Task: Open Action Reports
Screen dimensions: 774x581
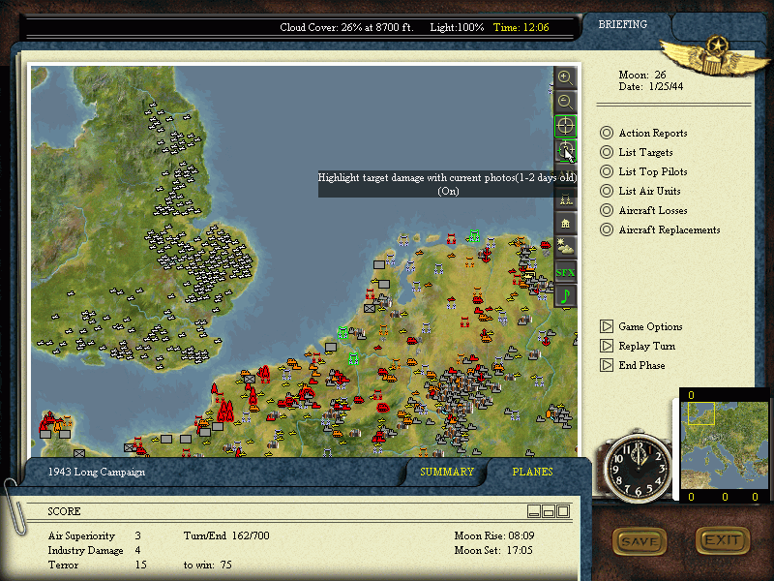Action: [643, 133]
